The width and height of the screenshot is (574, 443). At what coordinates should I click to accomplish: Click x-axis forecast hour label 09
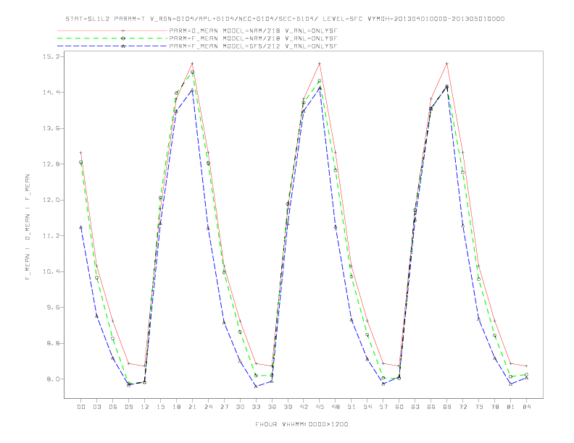pyautogui.click(x=128, y=407)
